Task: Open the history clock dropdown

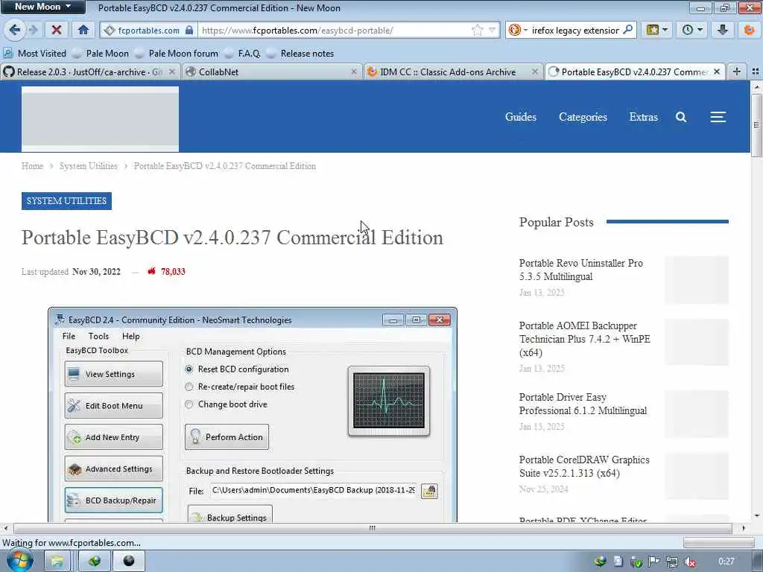Action: point(691,30)
